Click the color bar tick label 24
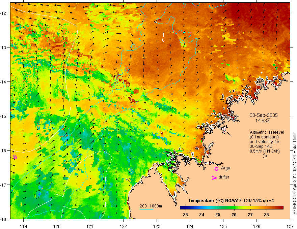Screen dimensions: 297x229 [x=202, y=215]
